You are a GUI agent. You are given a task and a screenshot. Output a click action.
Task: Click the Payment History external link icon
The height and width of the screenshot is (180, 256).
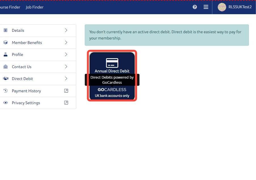pos(66,91)
